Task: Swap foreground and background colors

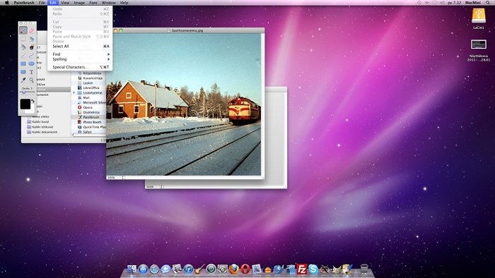Action: tap(33, 101)
